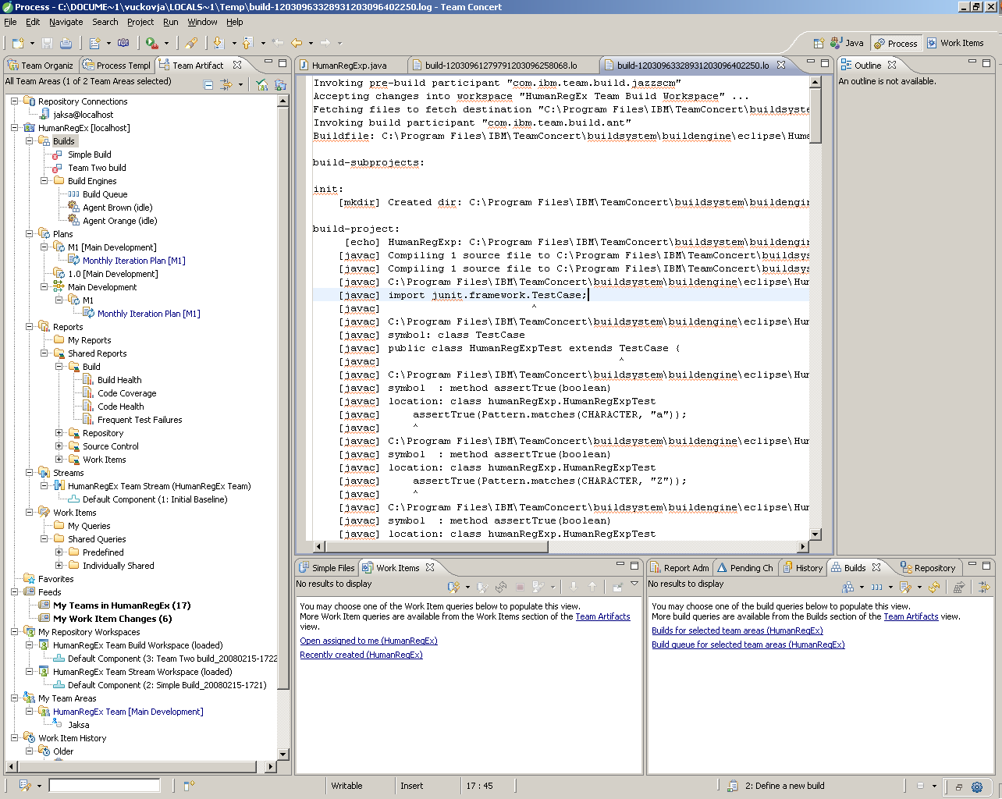Click the Link with Editor arrows icon

click(x=226, y=84)
